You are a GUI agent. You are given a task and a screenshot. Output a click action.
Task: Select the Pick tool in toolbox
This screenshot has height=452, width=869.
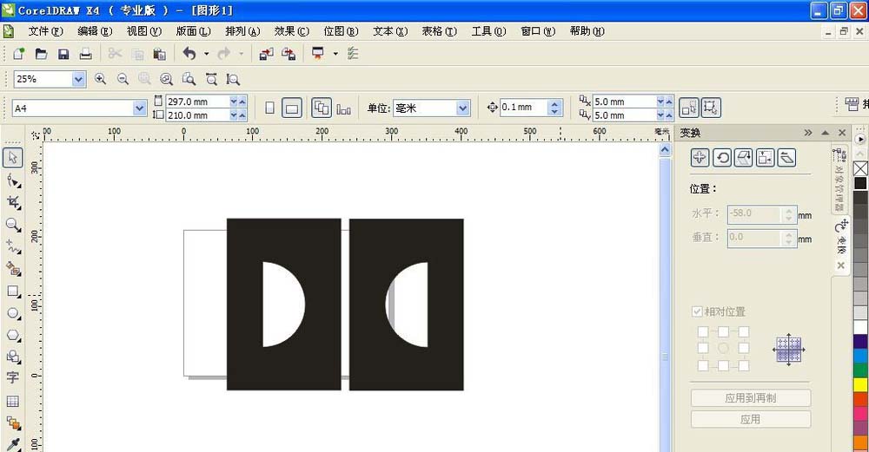point(13,158)
